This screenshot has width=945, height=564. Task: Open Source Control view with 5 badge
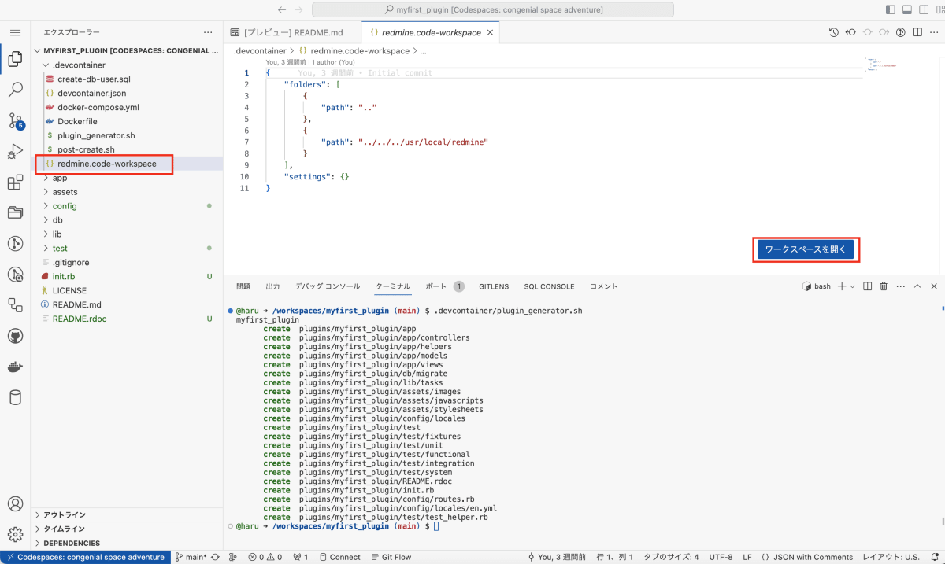click(15, 120)
